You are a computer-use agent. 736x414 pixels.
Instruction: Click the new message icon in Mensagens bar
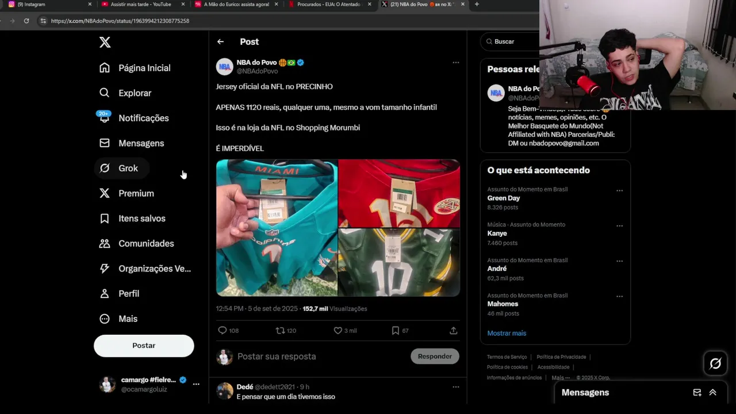(697, 393)
